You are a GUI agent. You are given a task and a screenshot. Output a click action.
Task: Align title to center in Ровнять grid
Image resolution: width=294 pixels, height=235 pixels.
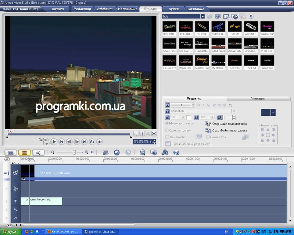point(268,135)
